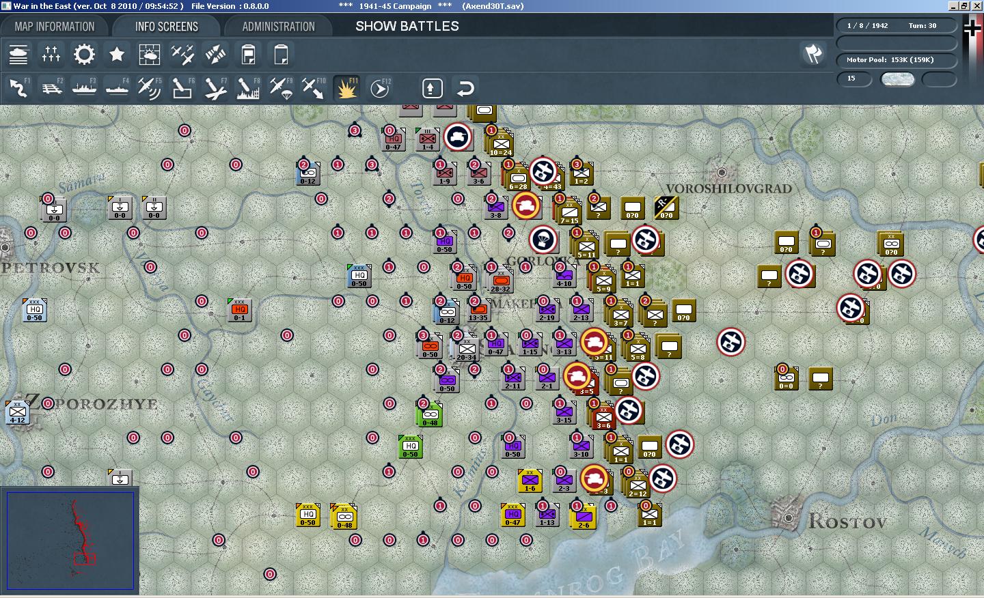Select the yellow unit labeled 1-6
984x598 pixels.
tap(530, 481)
